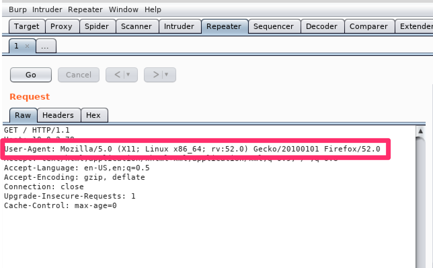This screenshot has height=268, width=433.
Task: Go back to previous request with <
Action: pyautogui.click(x=117, y=75)
